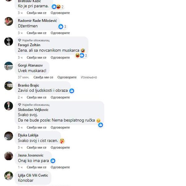Open Gorgi Atanasov's profile avatar
Viewport: 186px width, 186px height.
(x=9, y=66)
